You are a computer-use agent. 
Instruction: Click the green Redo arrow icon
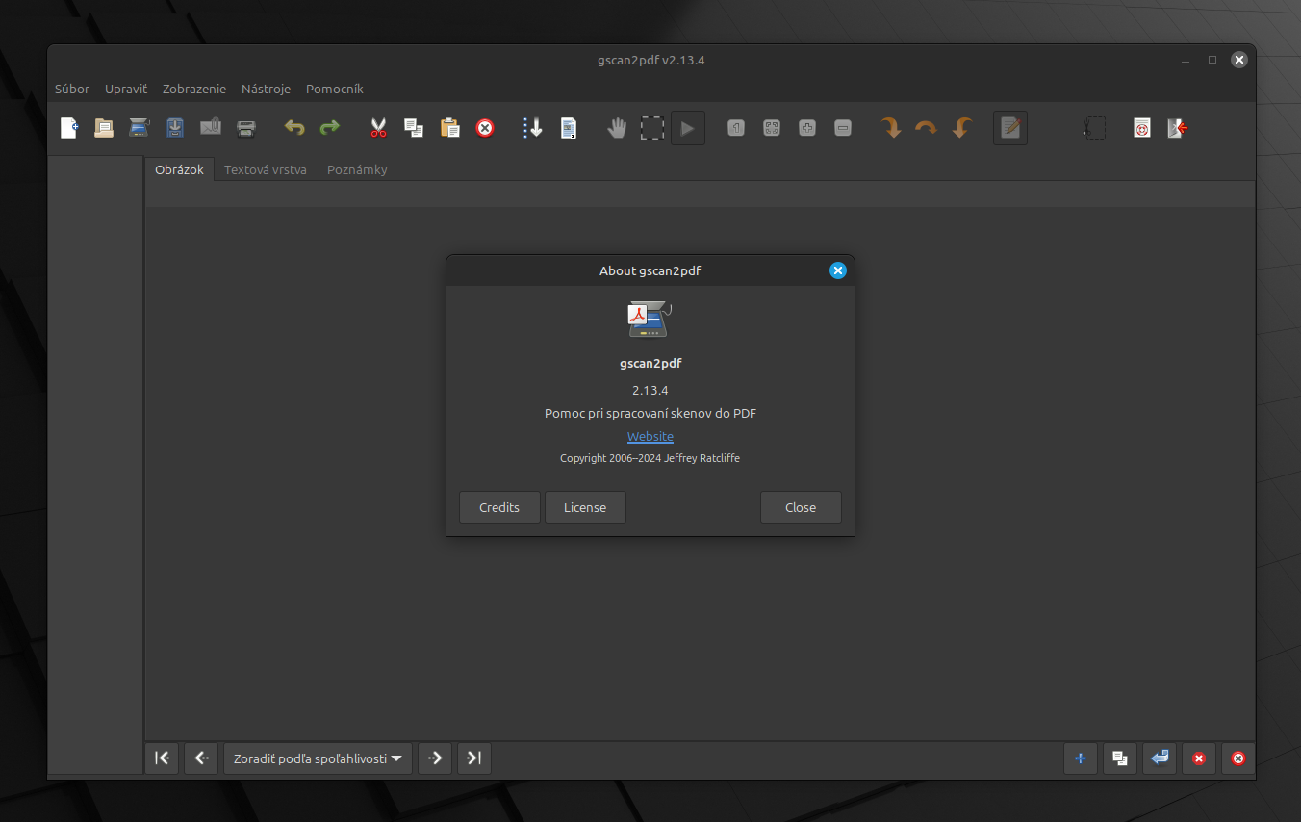click(330, 128)
